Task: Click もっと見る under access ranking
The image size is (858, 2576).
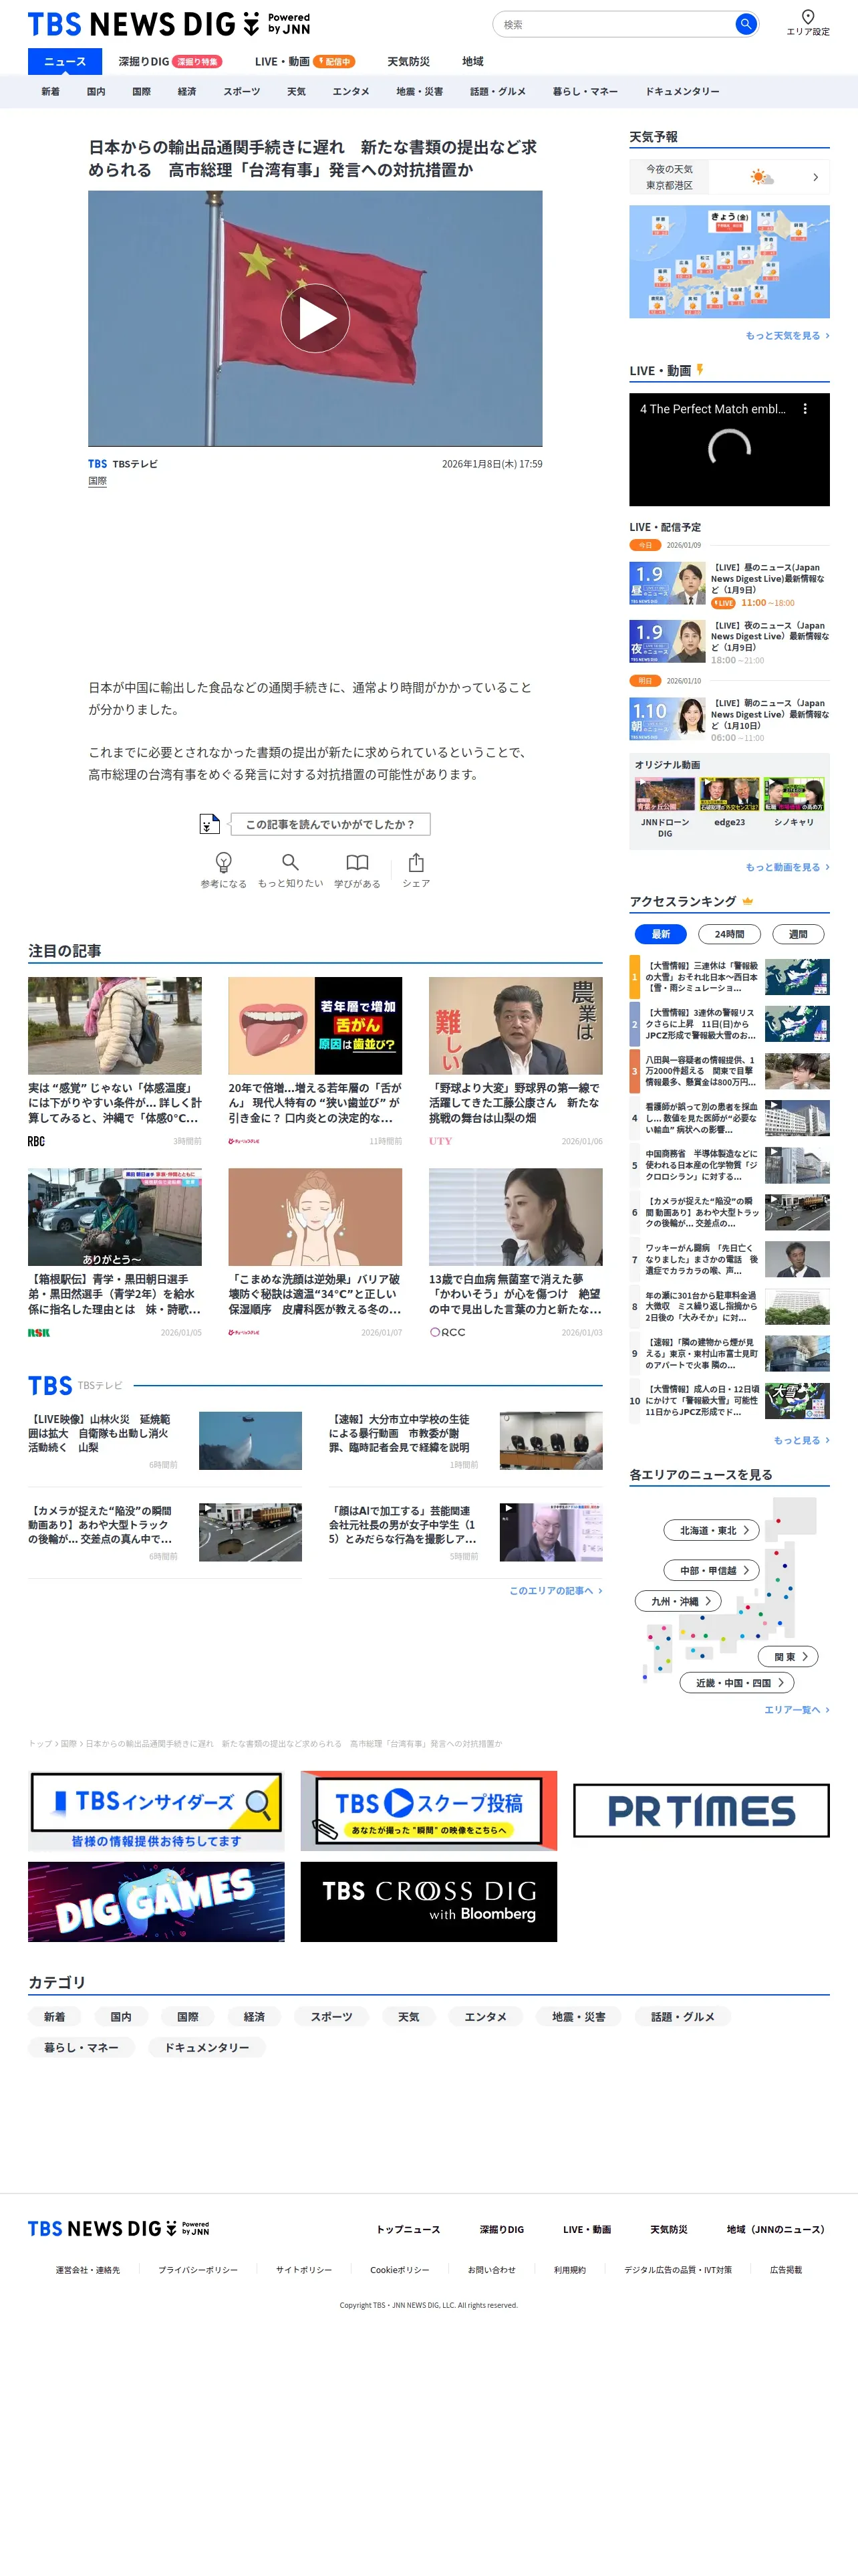Action: [801, 1440]
